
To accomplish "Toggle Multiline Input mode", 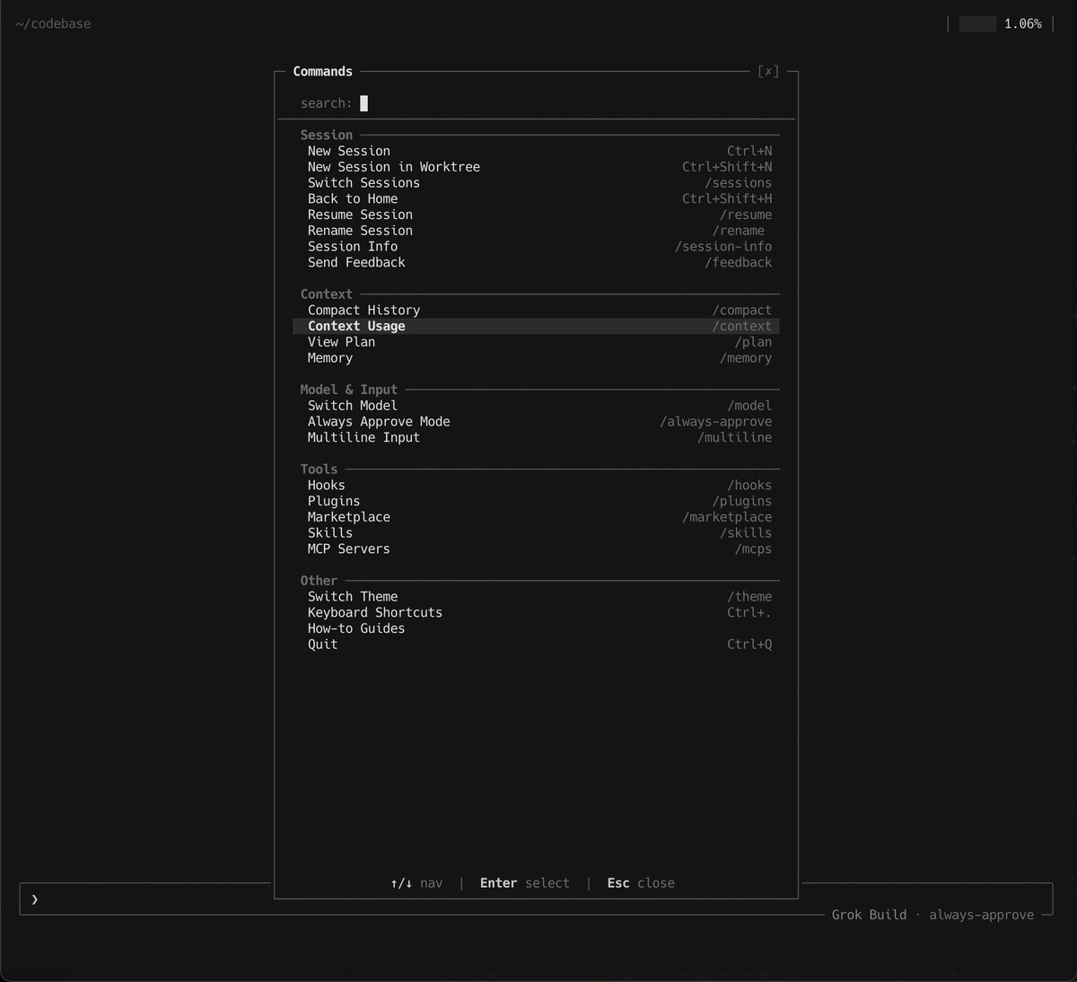I will pos(536,438).
